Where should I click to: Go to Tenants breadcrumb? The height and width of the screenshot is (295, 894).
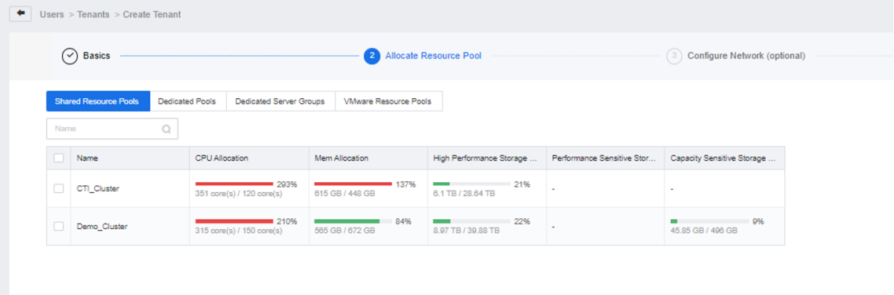(x=93, y=15)
